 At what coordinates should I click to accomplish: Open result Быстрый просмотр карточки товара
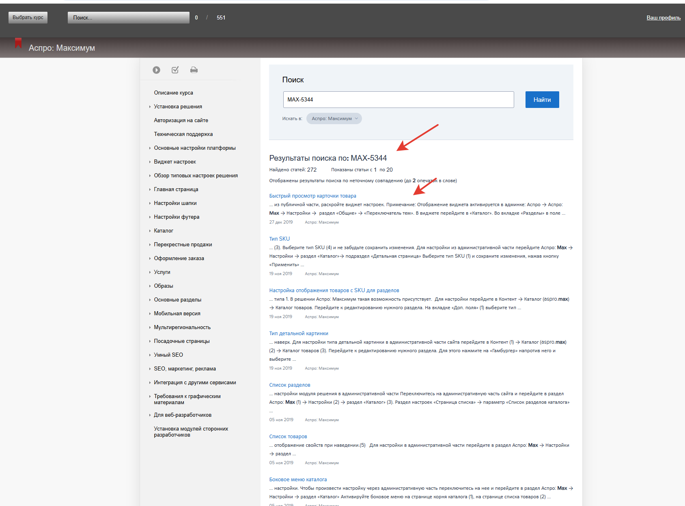pyautogui.click(x=312, y=196)
